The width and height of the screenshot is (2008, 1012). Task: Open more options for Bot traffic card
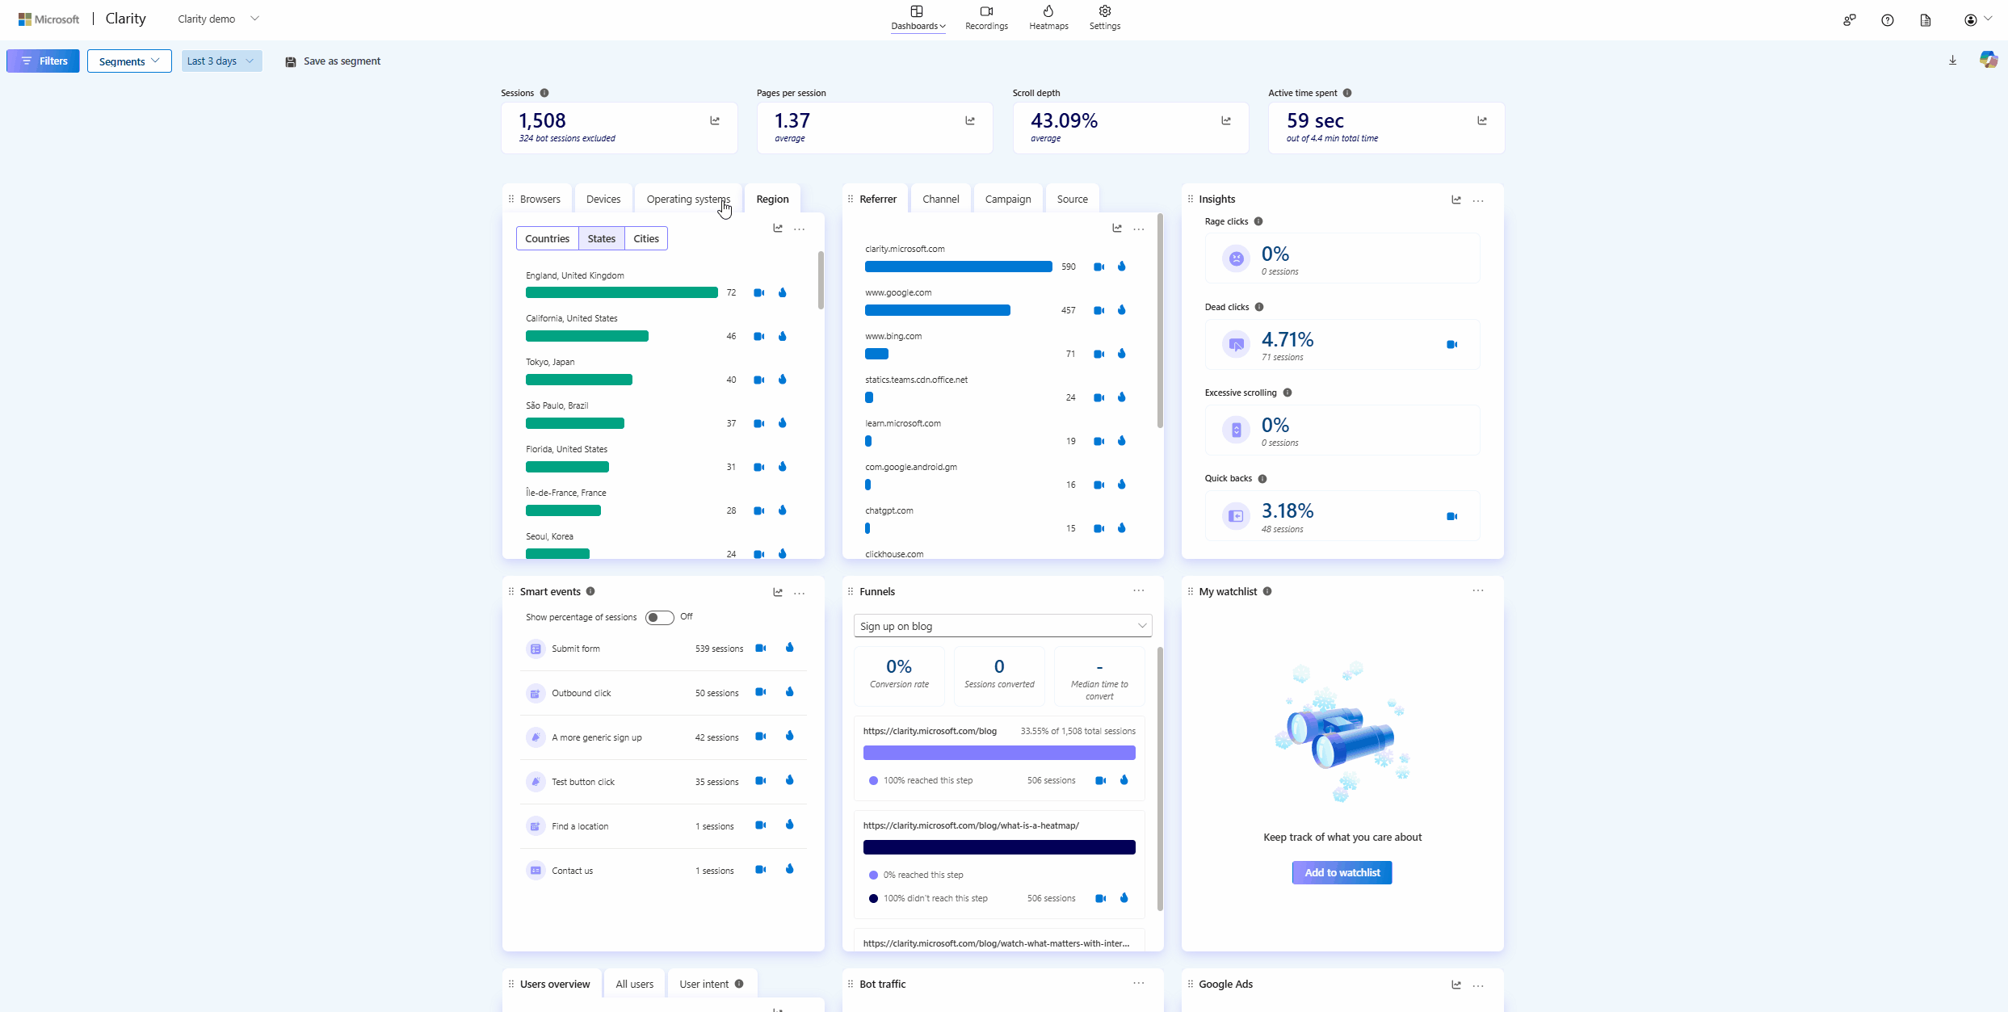(1139, 983)
